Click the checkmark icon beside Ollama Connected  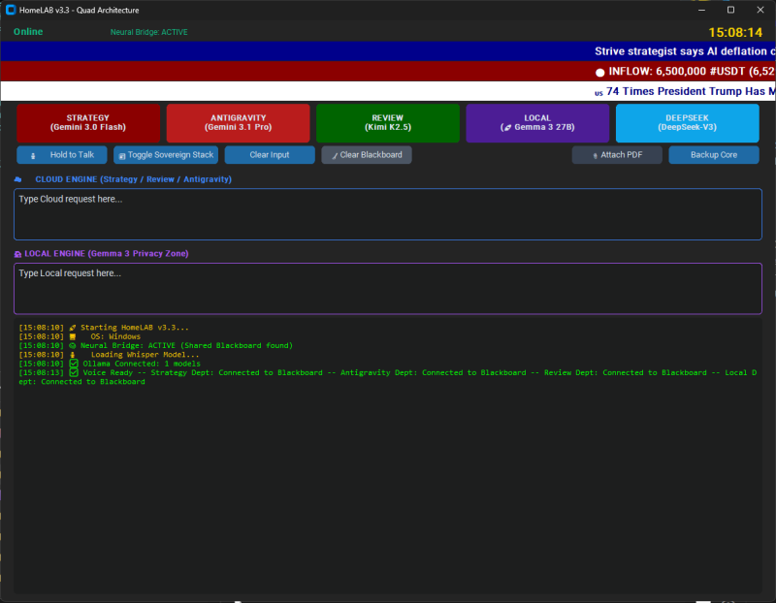pyautogui.click(x=74, y=364)
